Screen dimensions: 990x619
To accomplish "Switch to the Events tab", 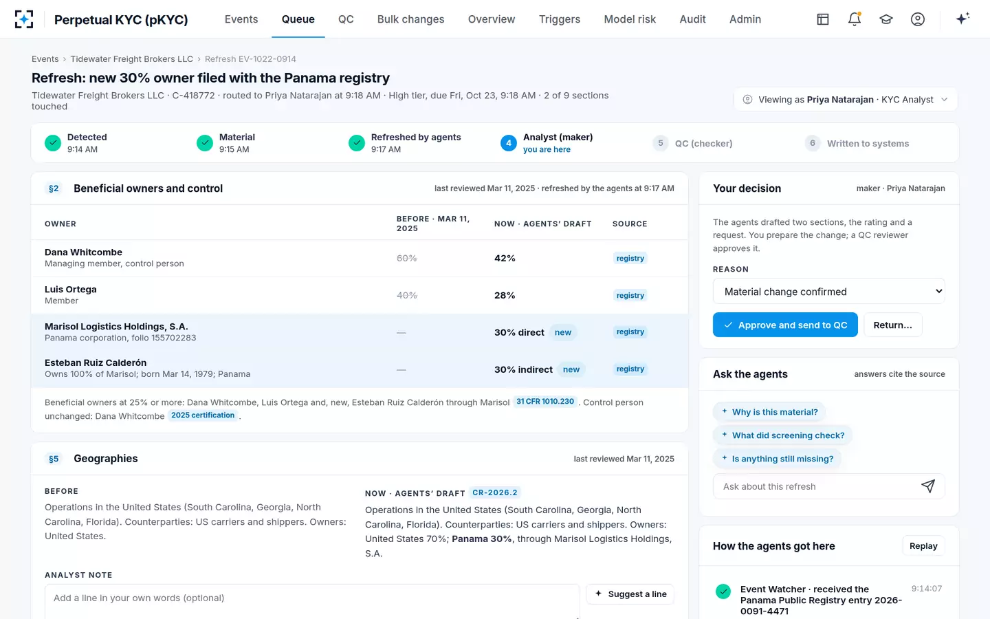I will (x=241, y=19).
